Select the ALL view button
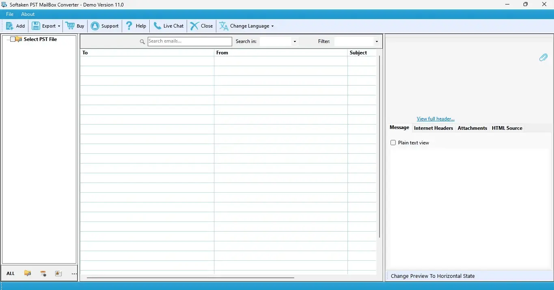The height and width of the screenshot is (290, 554). [x=11, y=273]
